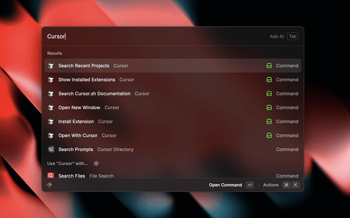The width and height of the screenshot is (350, 218).
Task: Click the green badge on Open With Cursor row
Action: click(x=269, y=136)
